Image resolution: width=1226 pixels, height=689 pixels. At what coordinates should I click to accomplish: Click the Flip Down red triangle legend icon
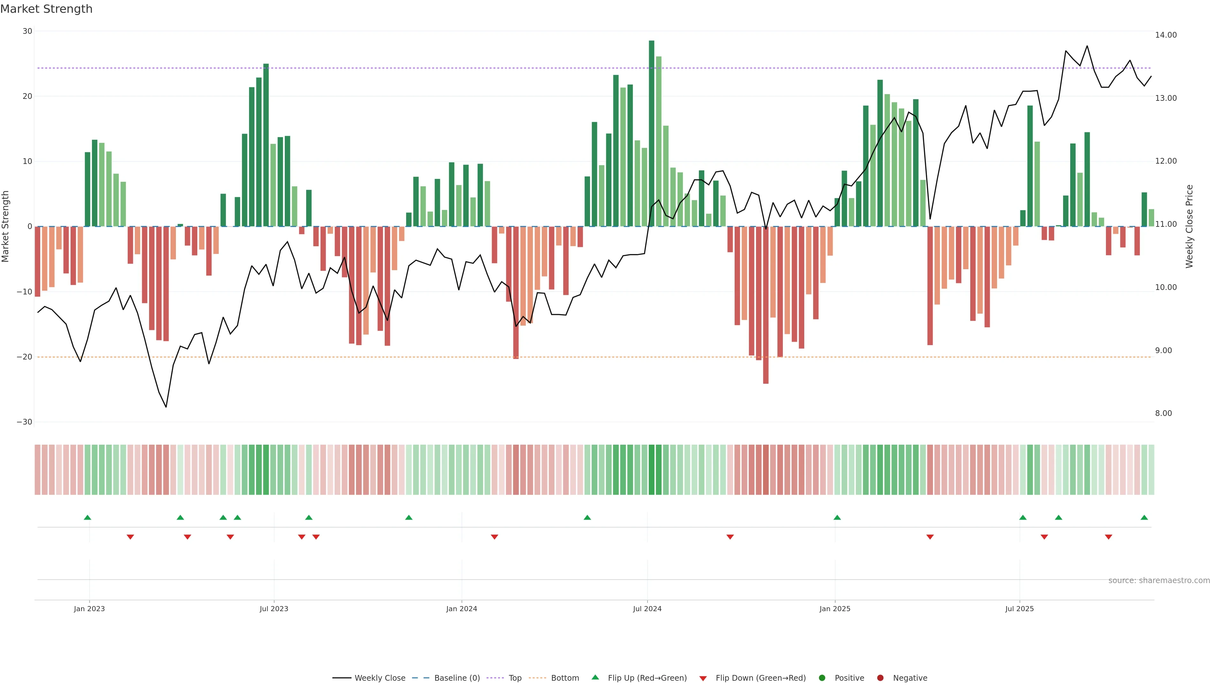tap(703, 678)
